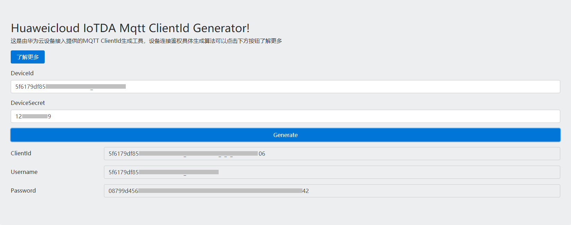Focus the DeviceId input field
571x225 pixels.
[285, 87]
